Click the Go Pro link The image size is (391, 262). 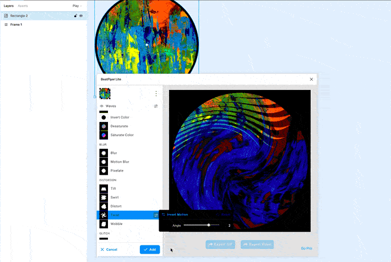pos(306,248)
